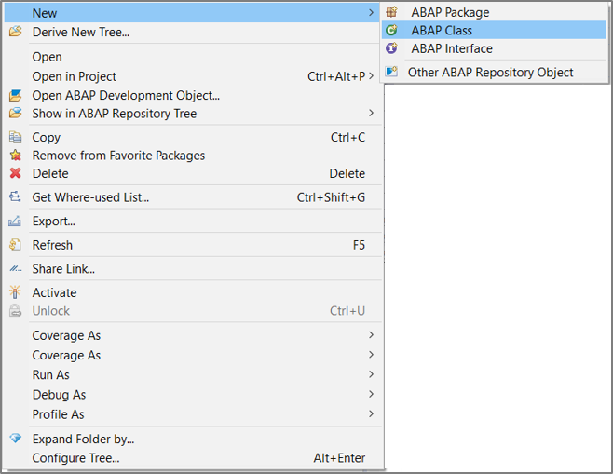
Task: Expand the Debug As submenu arrow
Action: coord(371,394)
